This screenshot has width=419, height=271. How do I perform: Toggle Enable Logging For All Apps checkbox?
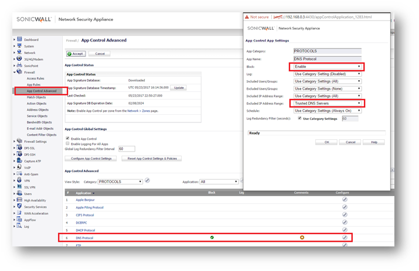(x=67, y=143)
